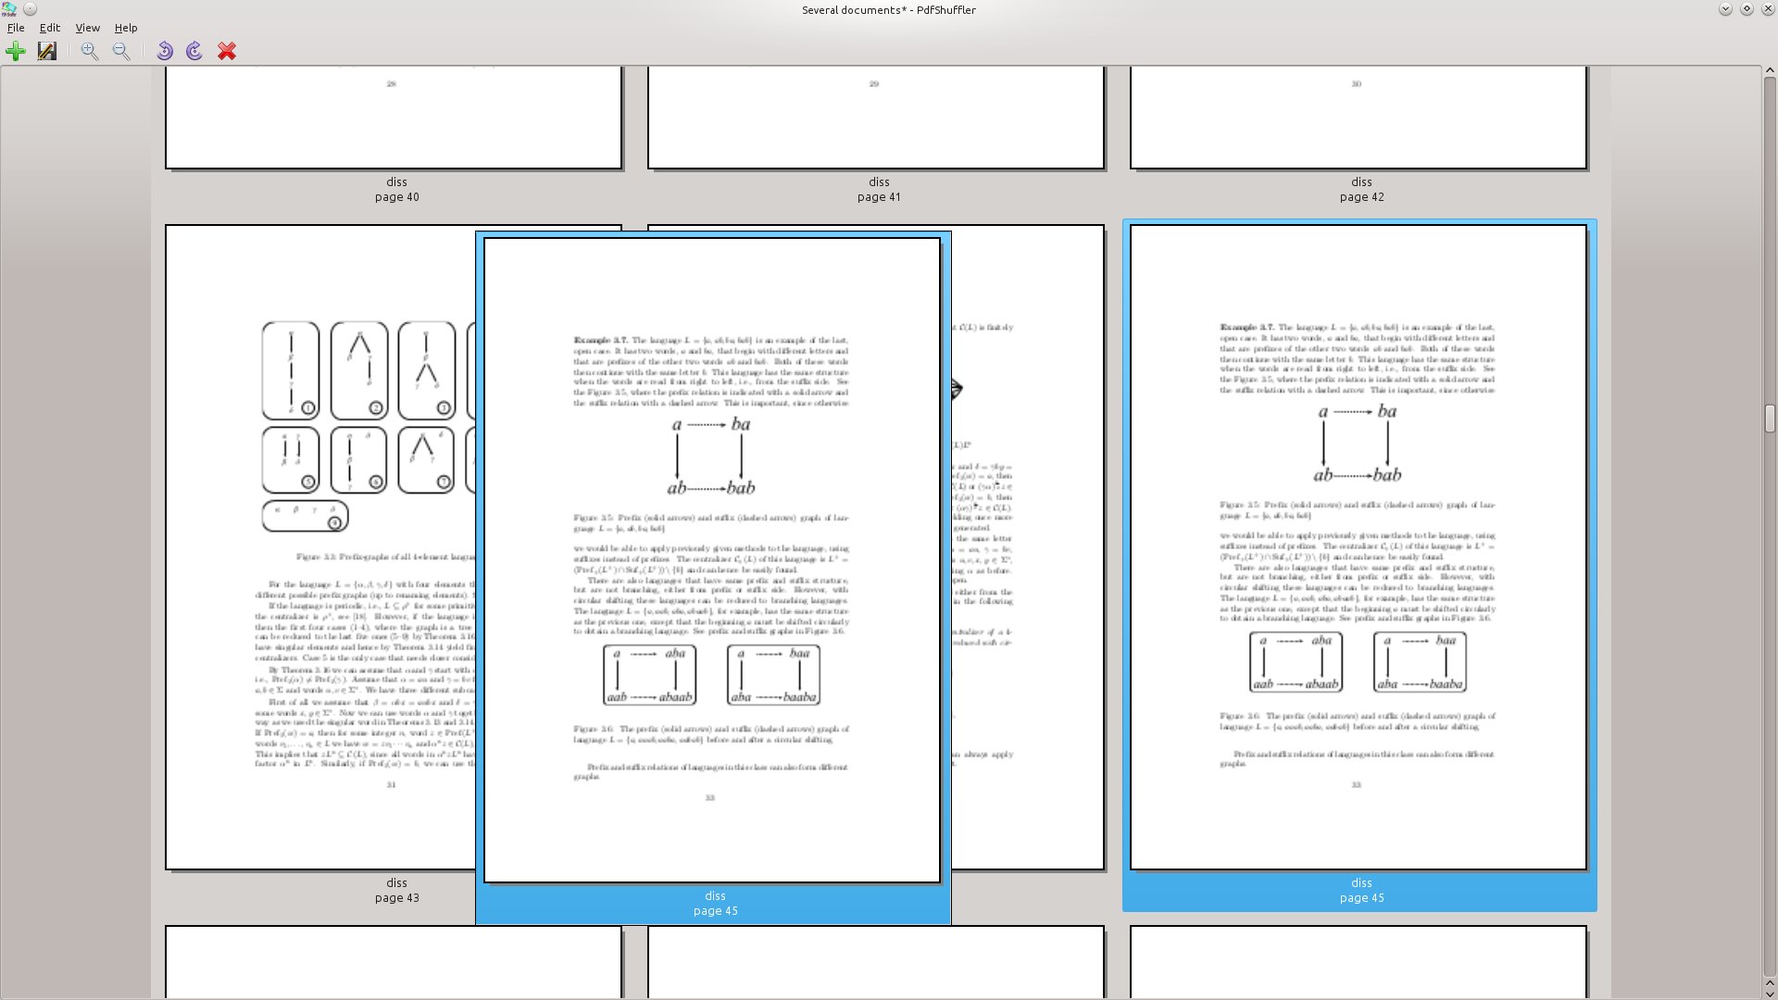This screenshot has width=1778, height=1000.
Task: Select the page 40 thumbnail
Action: pos(394,118)
